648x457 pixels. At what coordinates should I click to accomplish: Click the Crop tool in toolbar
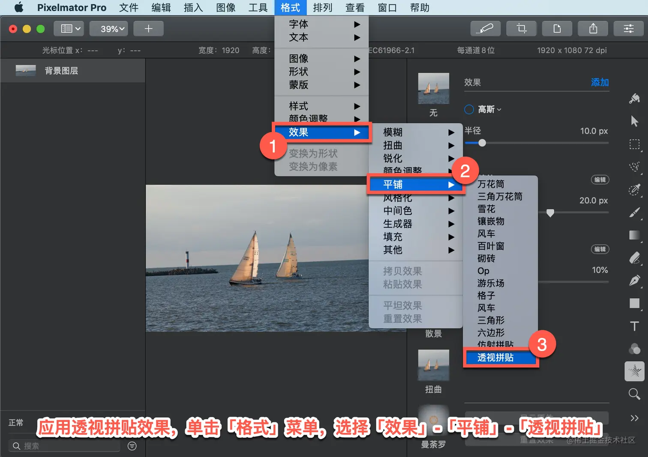click(522, 29)
